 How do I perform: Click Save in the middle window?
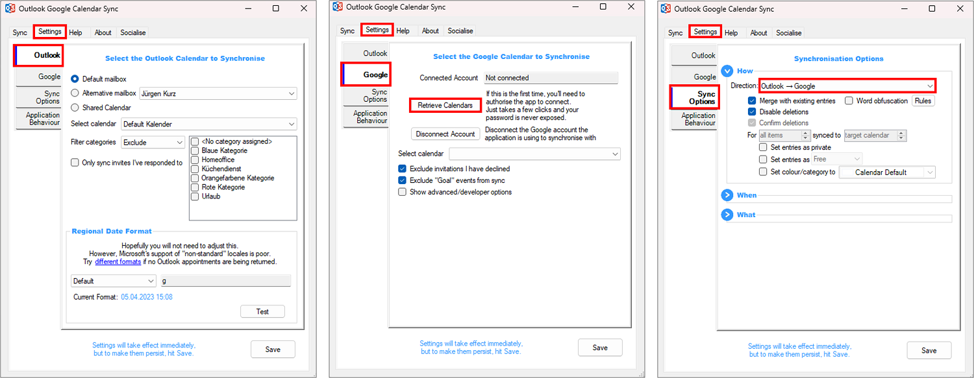(x=600, y=348)
